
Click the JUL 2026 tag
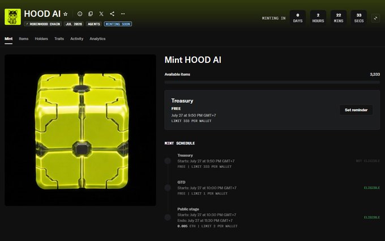coord(74,24)
